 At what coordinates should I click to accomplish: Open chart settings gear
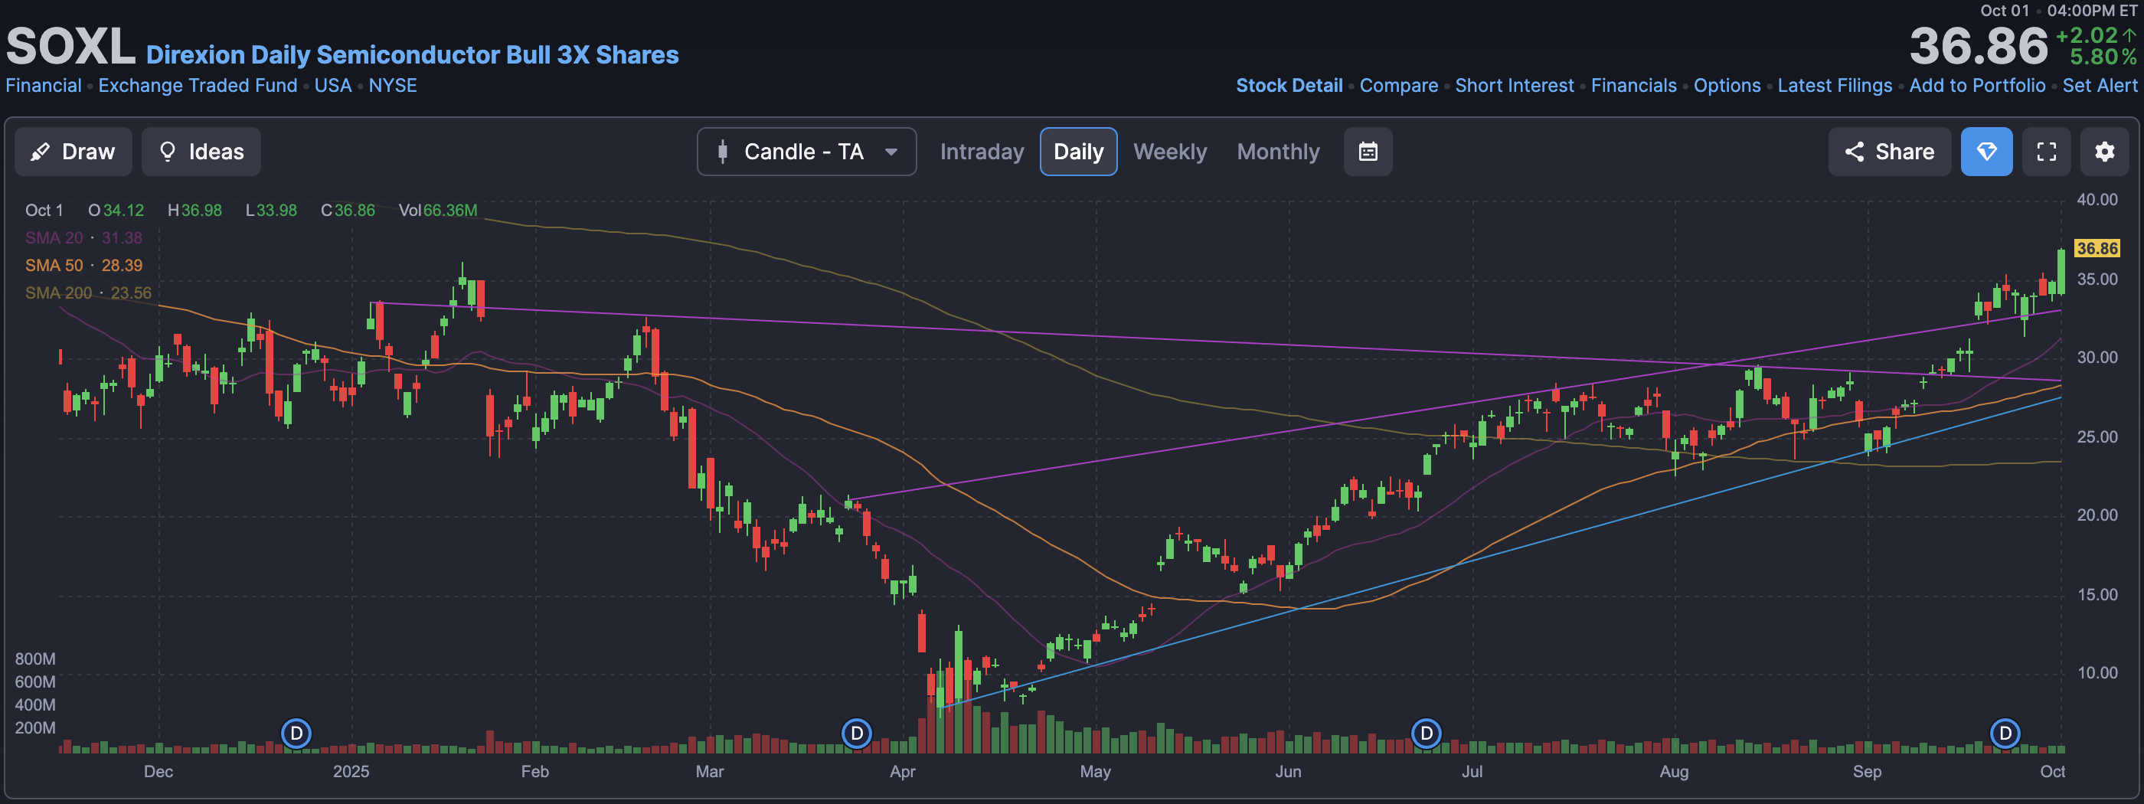pos(2104,152)
